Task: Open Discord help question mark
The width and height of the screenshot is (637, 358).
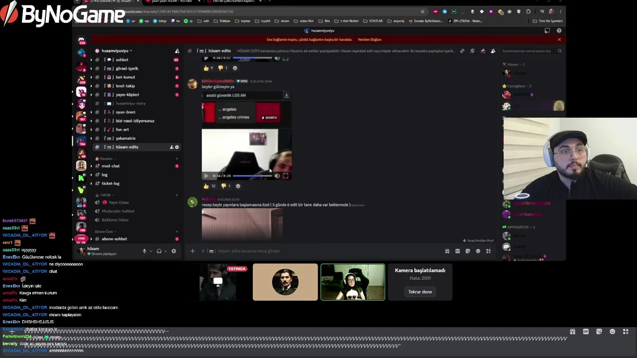Action: (x=559, y=31)
